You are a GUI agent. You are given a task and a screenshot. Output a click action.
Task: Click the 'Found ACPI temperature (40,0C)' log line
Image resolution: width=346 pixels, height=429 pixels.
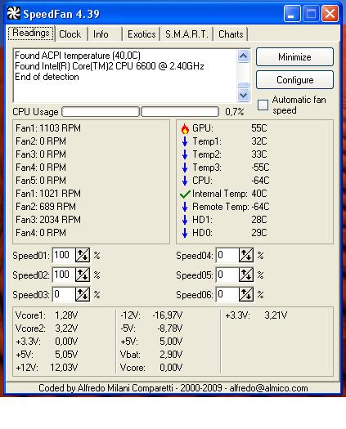78,56
